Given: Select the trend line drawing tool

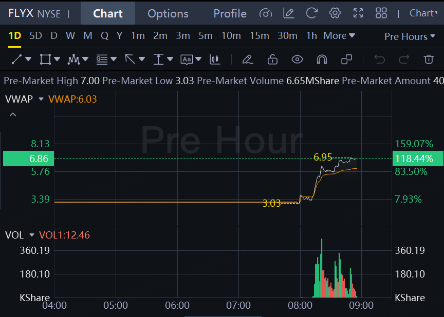Looking at the screenshot, I should point(16,60).
